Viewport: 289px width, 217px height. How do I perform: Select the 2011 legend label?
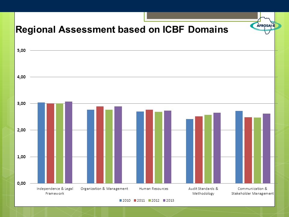pos(141,200)
